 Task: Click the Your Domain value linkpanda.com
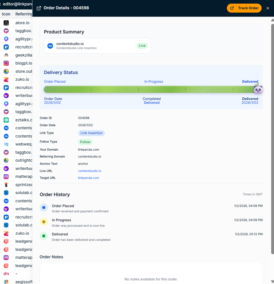point(88,149)
